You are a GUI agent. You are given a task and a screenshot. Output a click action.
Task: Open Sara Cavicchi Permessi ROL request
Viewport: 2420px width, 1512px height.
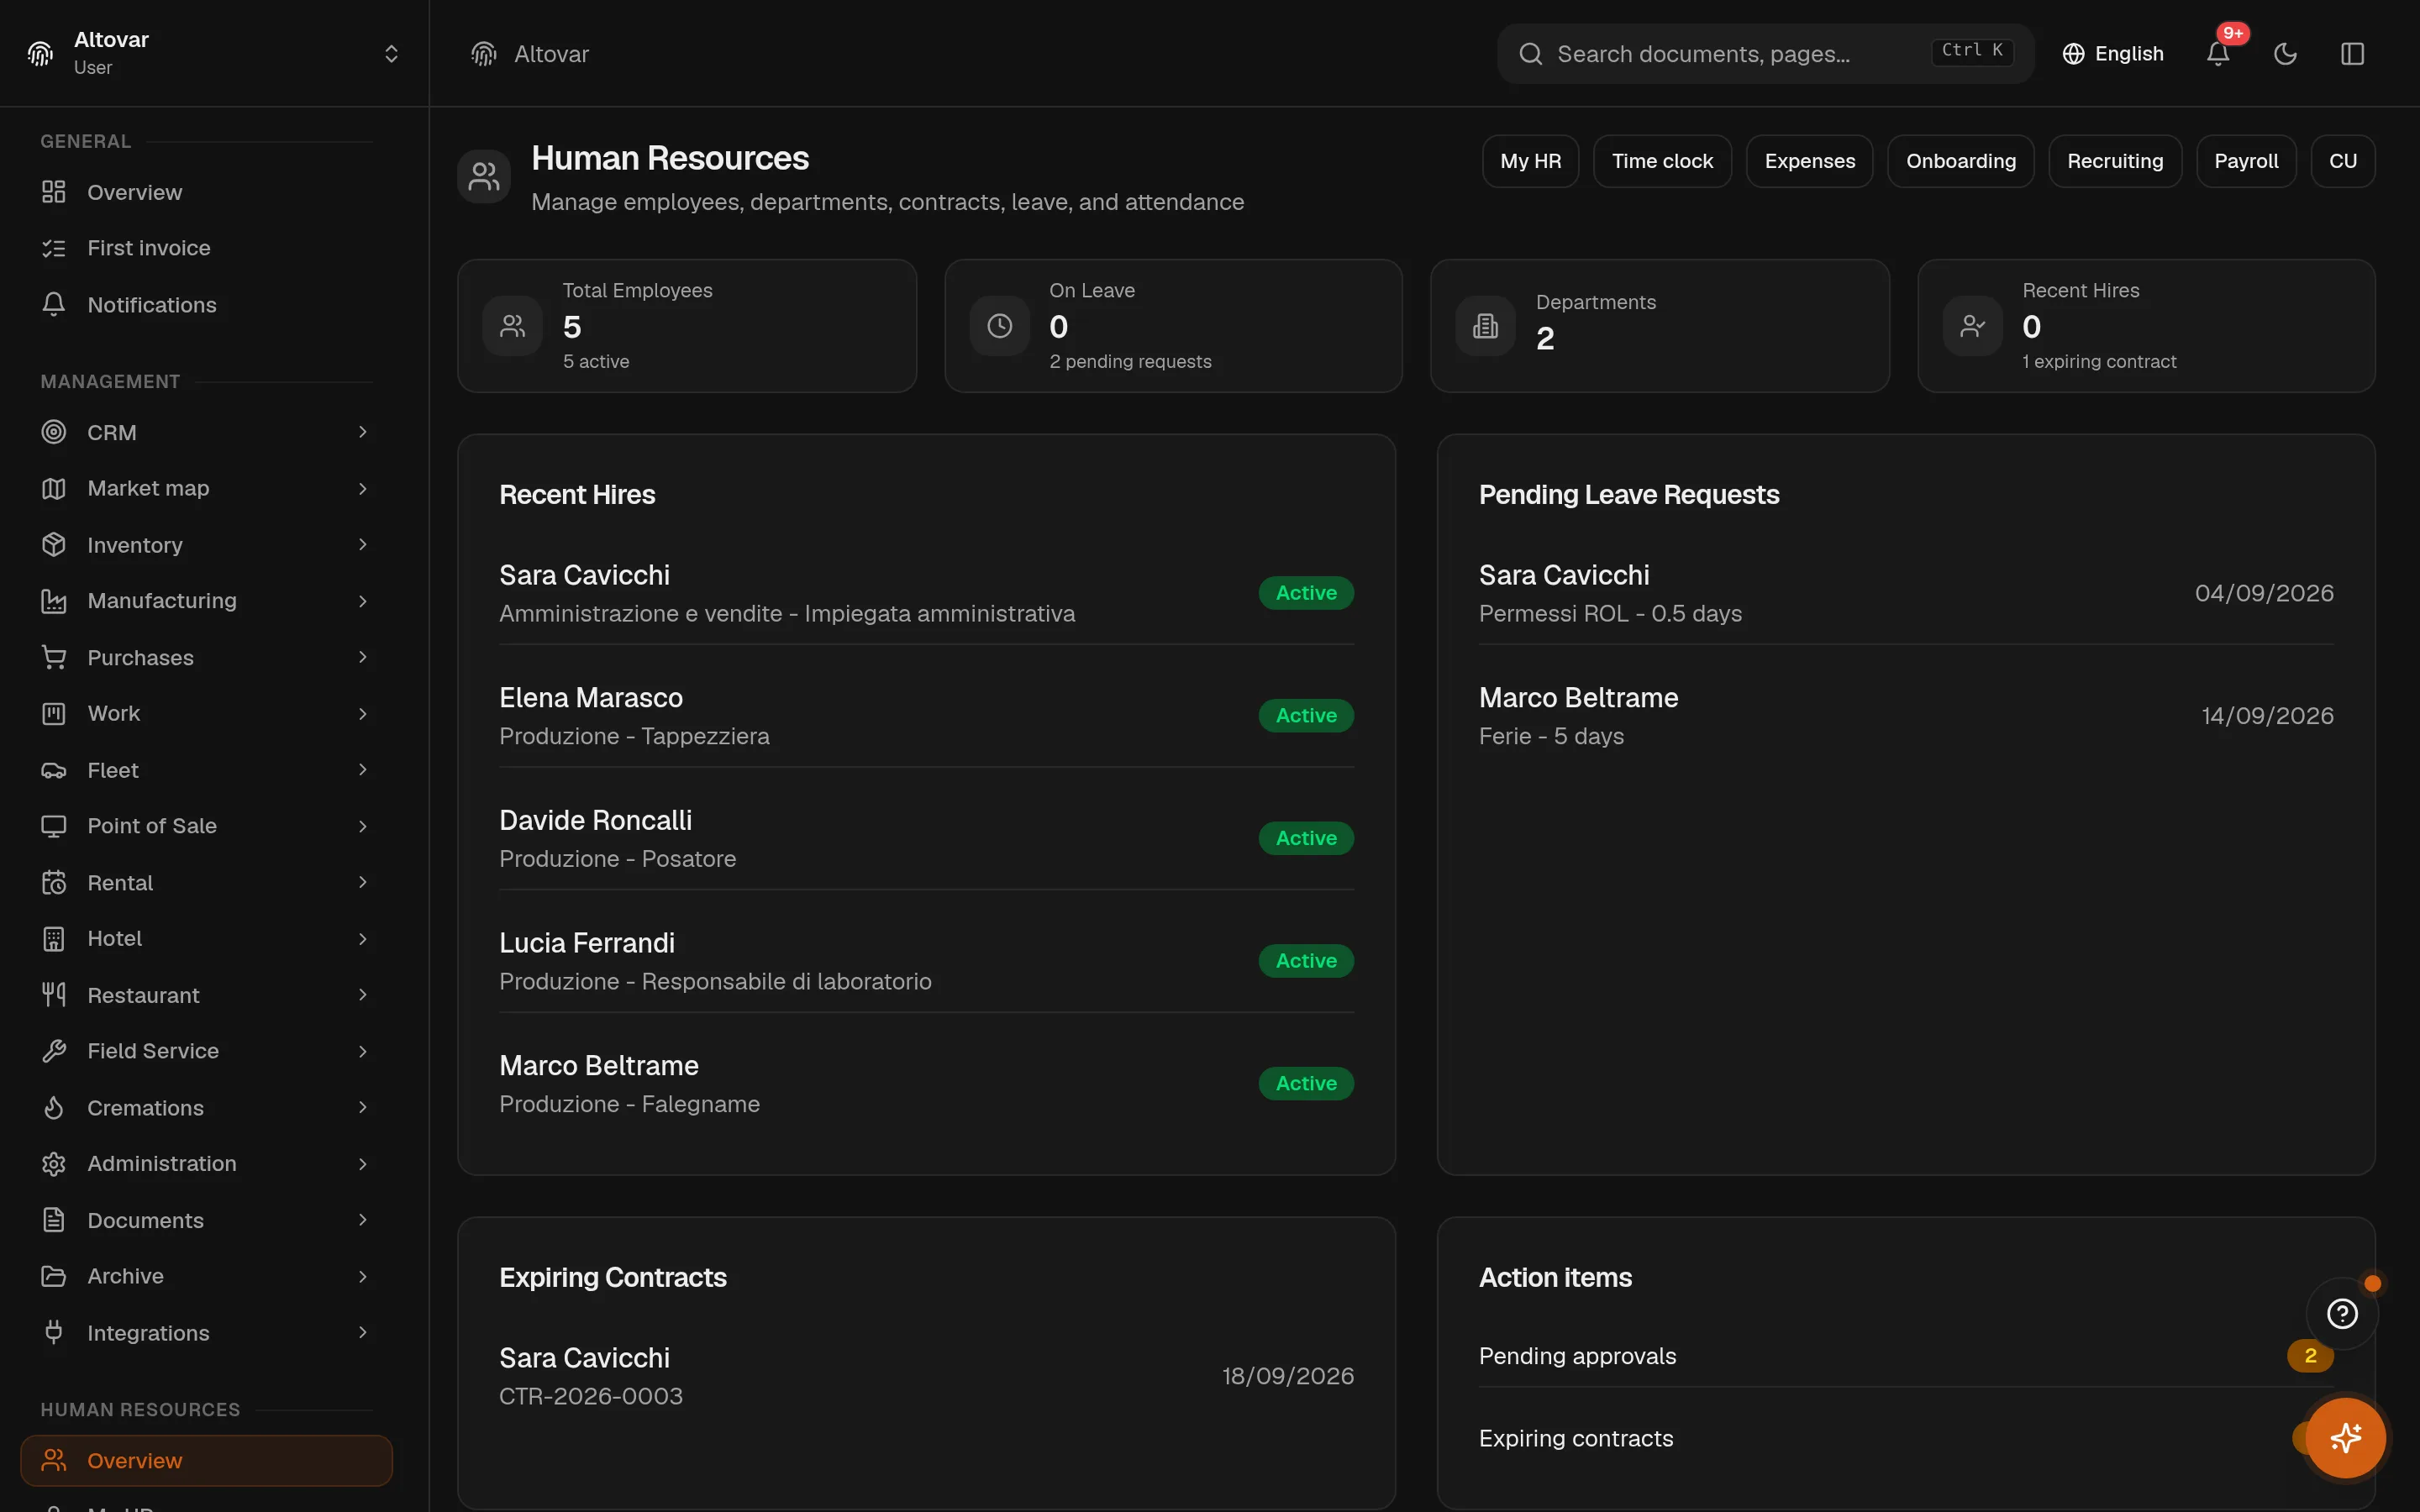coord(1906,593)
